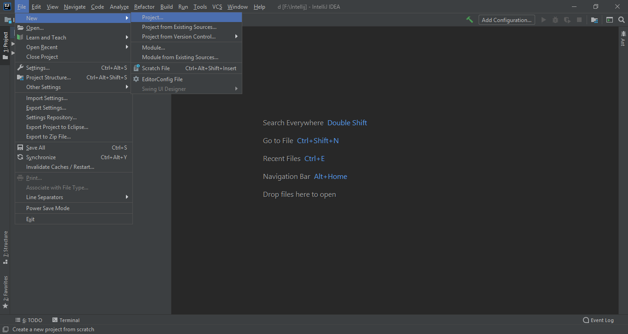
Task: Choose Save All in File menu
Action: point(74,148)
